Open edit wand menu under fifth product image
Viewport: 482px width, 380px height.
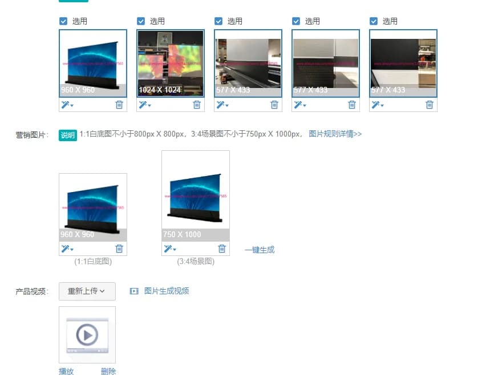coord(378,105)
